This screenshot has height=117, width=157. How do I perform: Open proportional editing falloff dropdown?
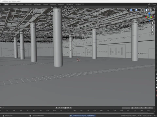(x=75, y=7)
